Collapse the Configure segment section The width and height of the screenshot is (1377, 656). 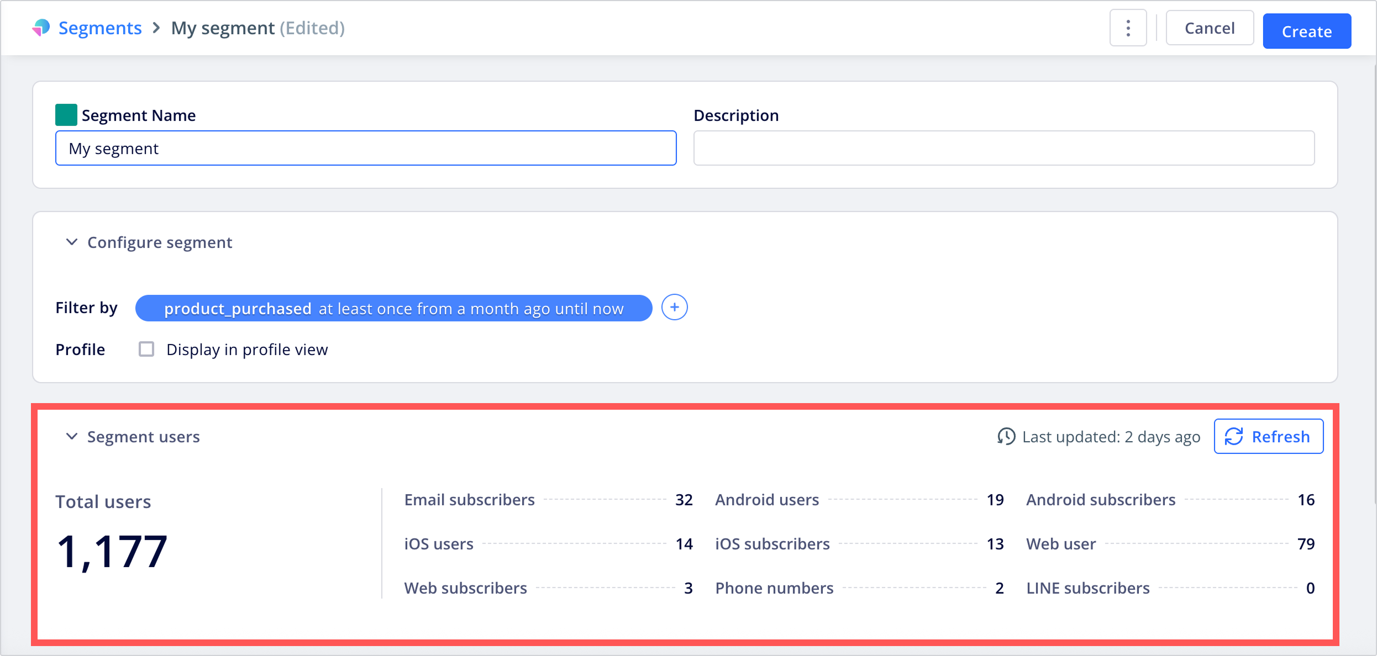coord(72,242)
